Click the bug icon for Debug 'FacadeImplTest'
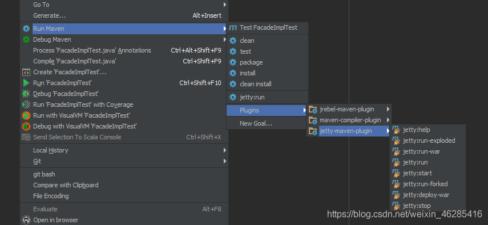 [x=26, y=94]
